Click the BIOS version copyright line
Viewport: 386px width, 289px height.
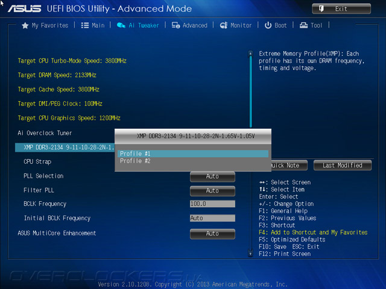(x=193, y=284)
